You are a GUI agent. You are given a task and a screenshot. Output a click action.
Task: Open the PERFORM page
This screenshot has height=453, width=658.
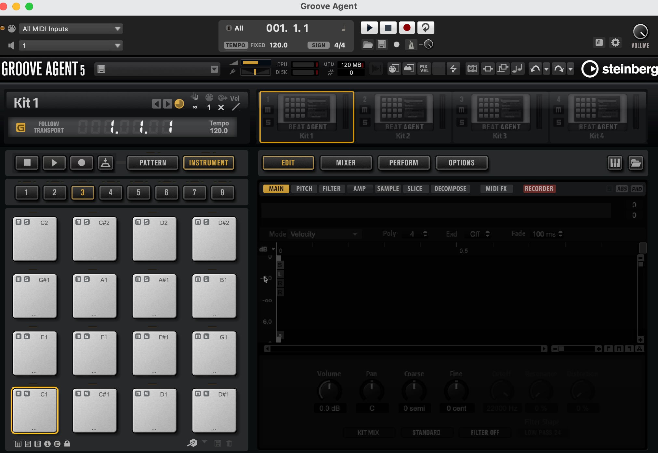click(x=404, y=163)
